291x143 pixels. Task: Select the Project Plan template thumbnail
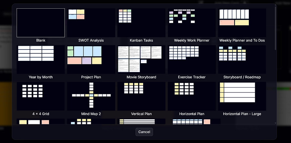coord(91,60)
